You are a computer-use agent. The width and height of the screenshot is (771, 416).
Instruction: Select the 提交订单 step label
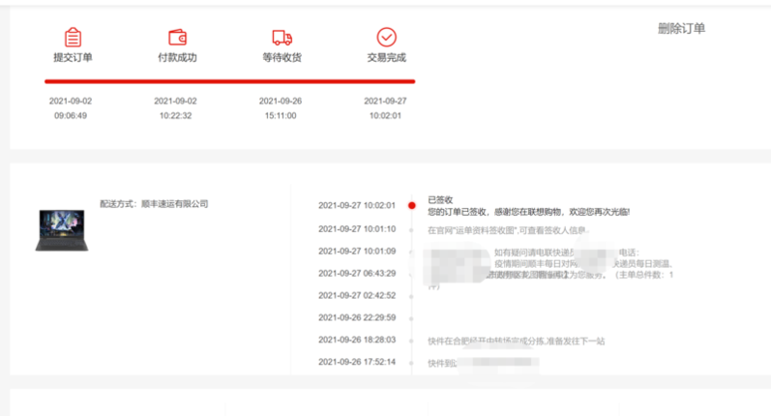[73, 58]
